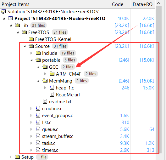Image resolution: width=166 pixels, height=160 pixels.
Task: Collapse the FreeRTOS folder
Action: (18, 32)
